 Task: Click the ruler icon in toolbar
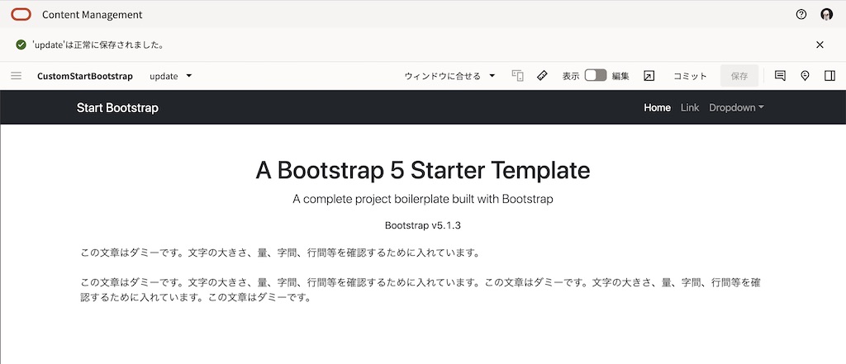tap(542, 76)
